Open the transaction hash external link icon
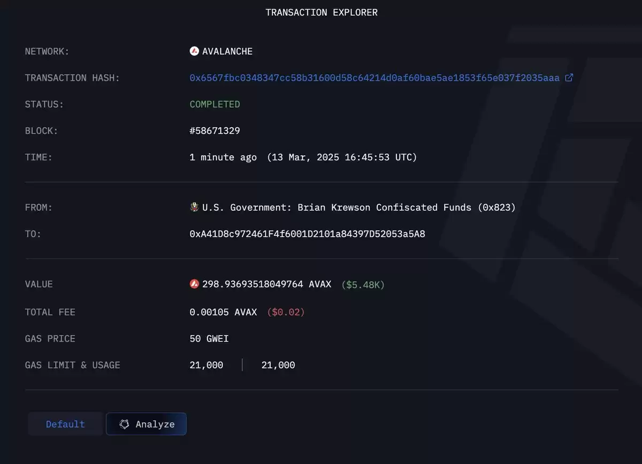The height and width of the screenshot is (464, 642). pyautogui.click(x=569, y=78)
